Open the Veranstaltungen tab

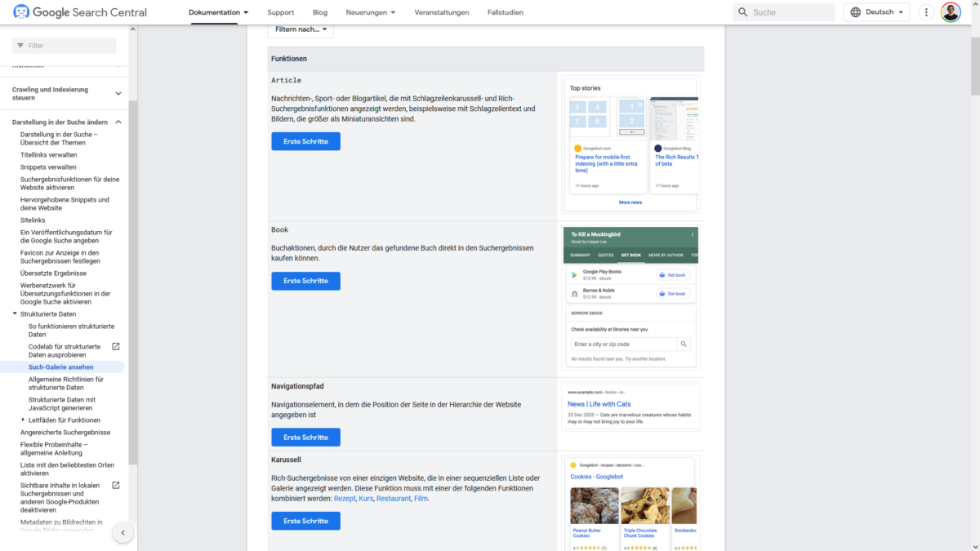[442, 12]
